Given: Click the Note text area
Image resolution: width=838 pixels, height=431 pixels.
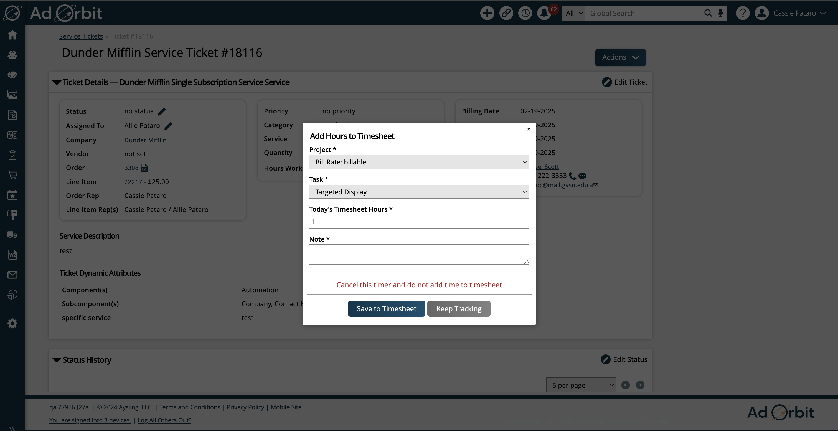Looking at the screenshot, I should coord(419,254).
